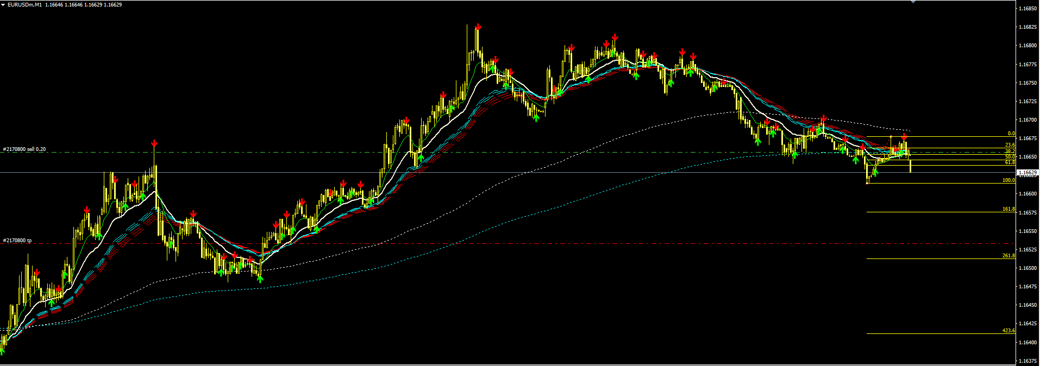1040x366 pixels.
Task: Click the chart shift triangle marker on top edge
Action: coord(913,2)
